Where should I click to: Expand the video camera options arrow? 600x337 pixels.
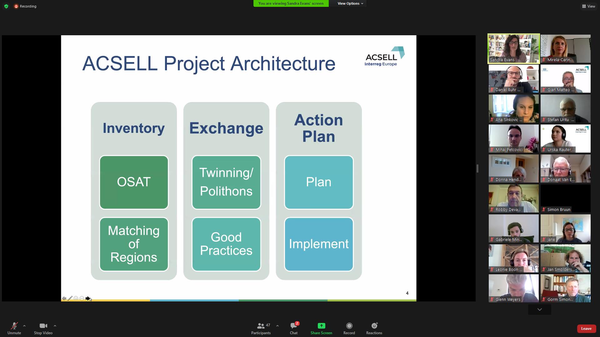[54, 325]
